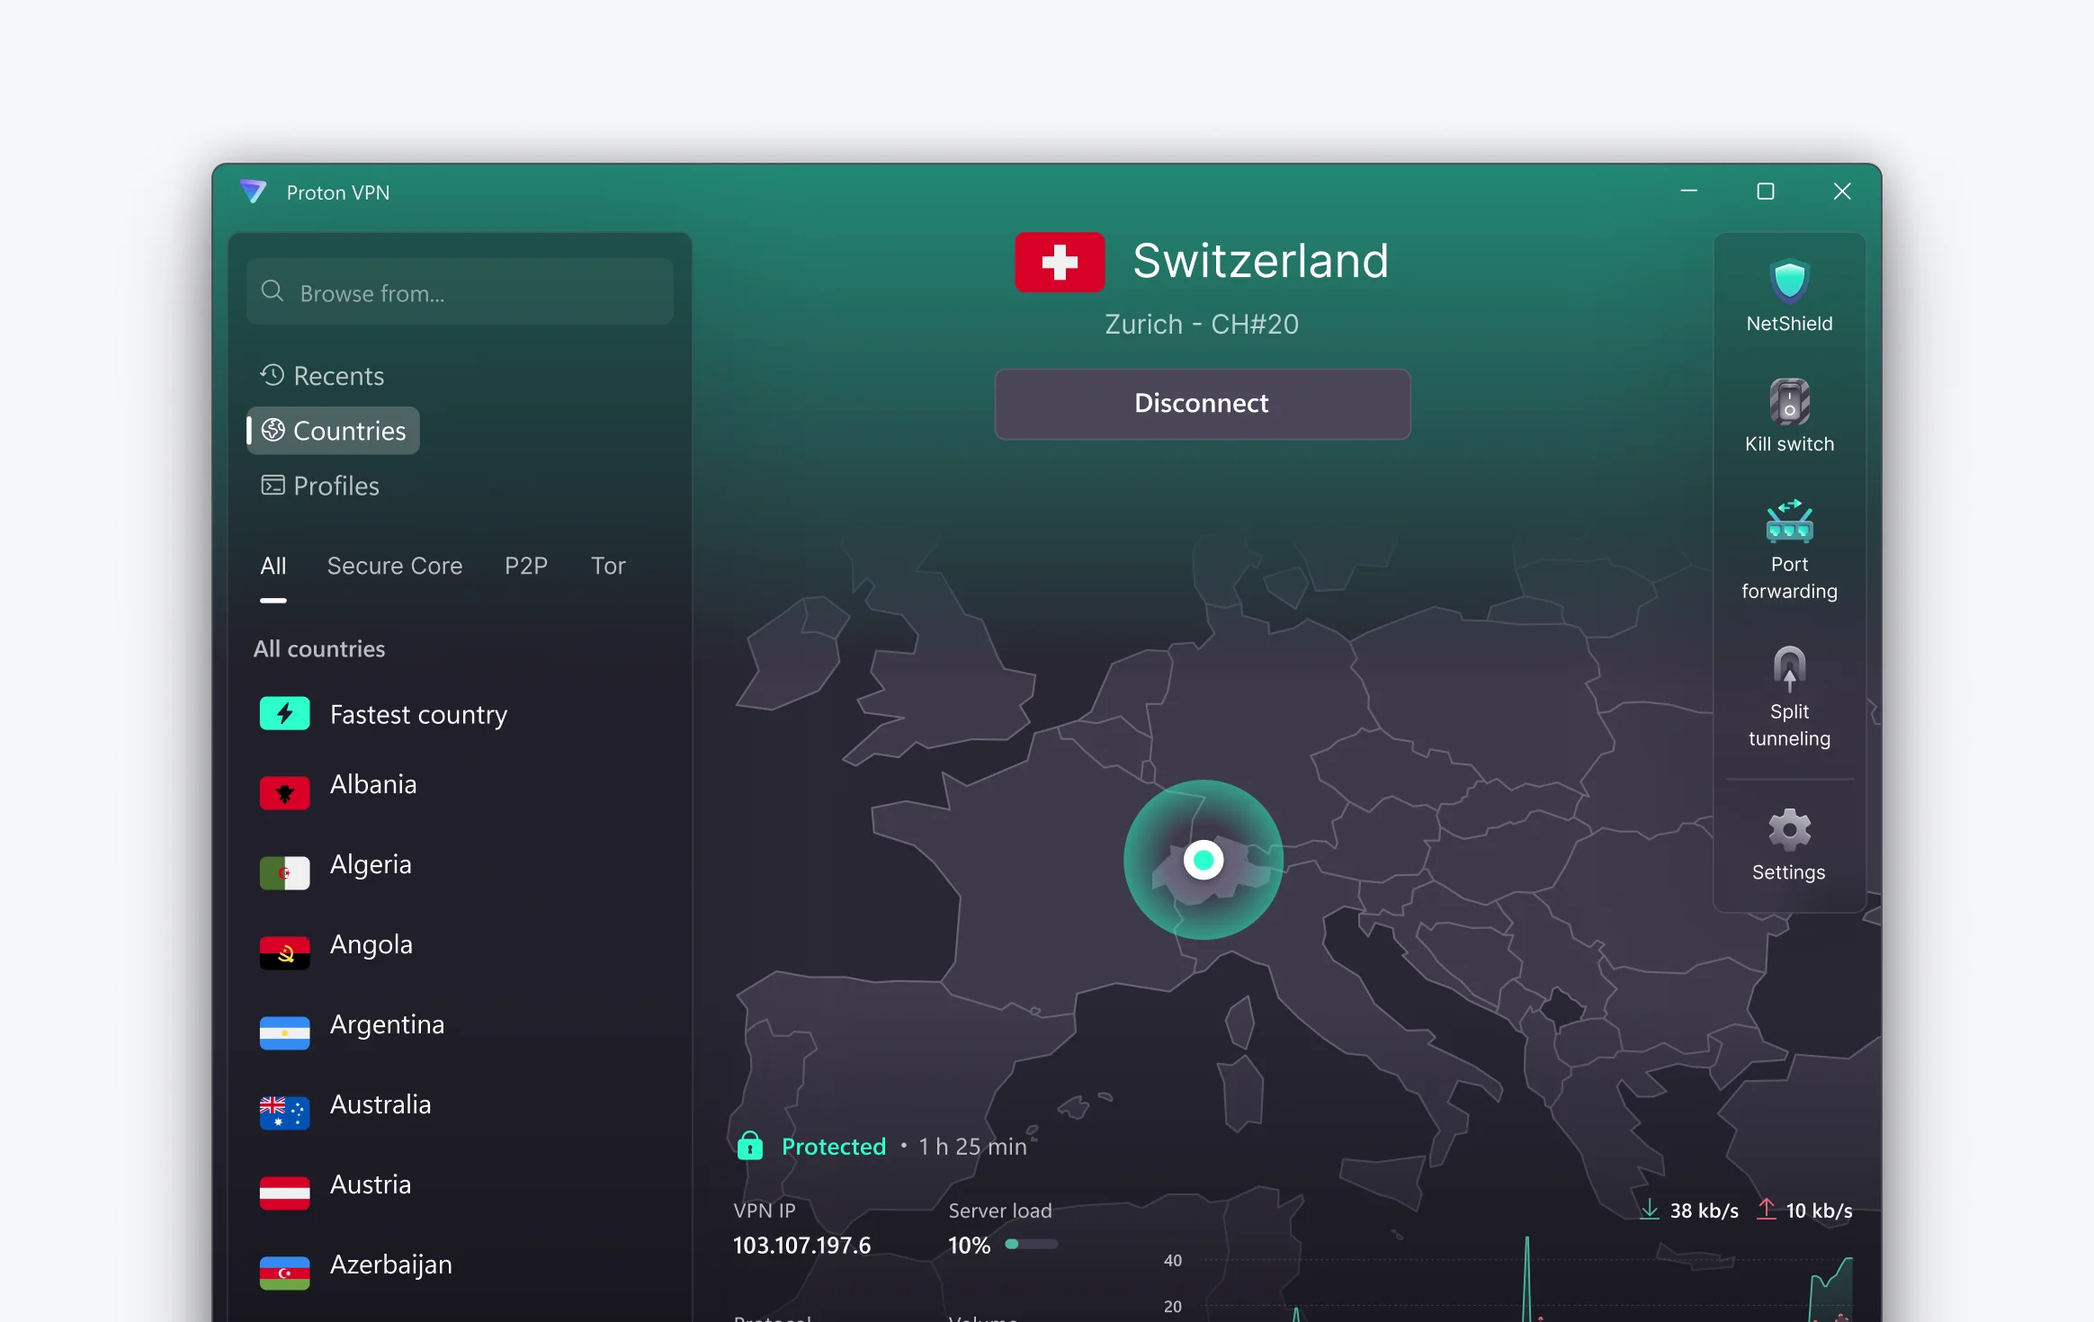Click the Austria flag icon
Screen dimensions: 2094x1322
click(284, 1193)
